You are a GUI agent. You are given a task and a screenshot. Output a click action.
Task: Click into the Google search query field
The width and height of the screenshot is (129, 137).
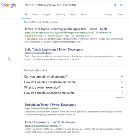68,5
